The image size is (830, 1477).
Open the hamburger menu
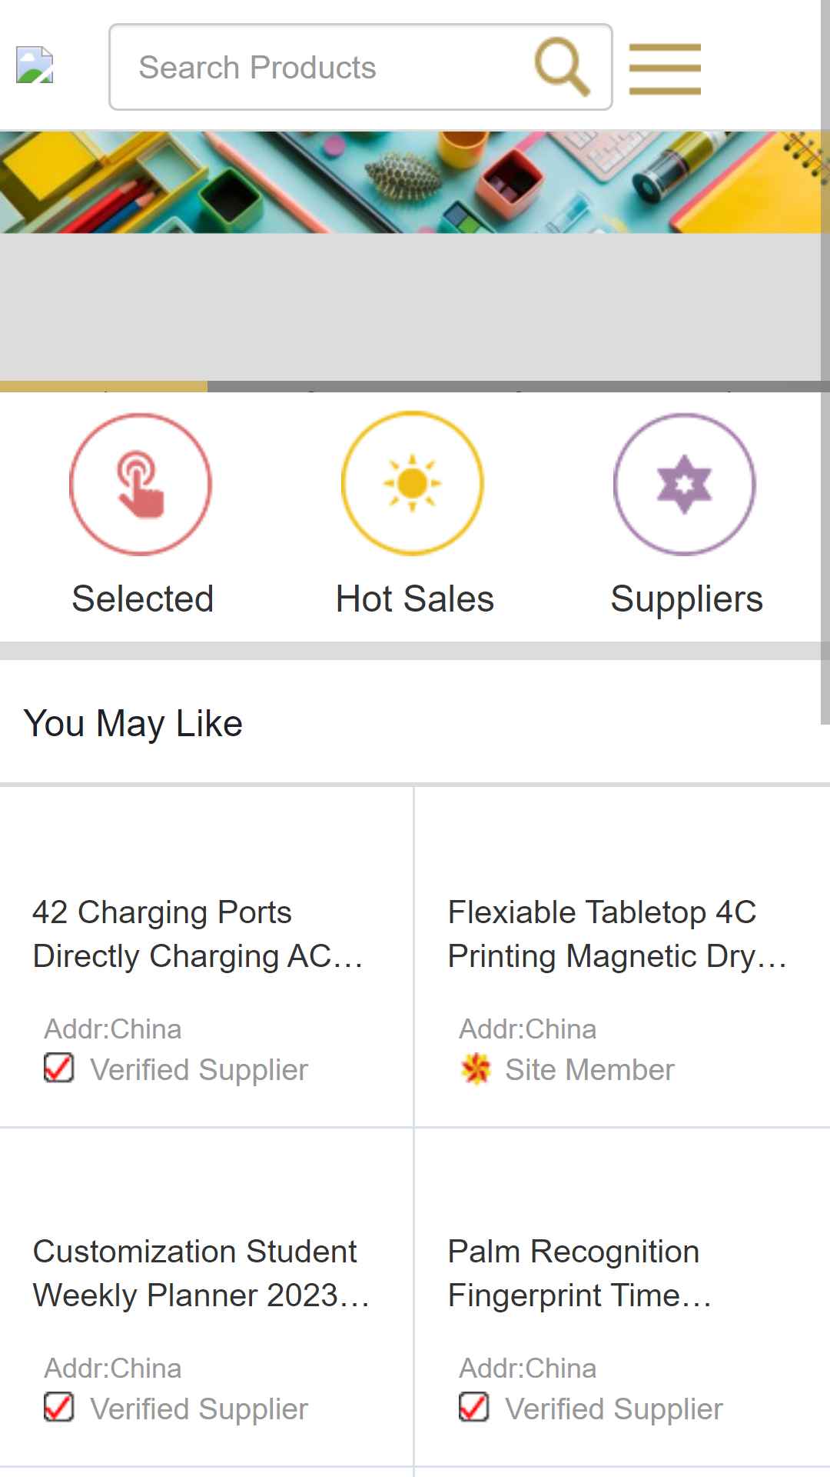point(665,69)
